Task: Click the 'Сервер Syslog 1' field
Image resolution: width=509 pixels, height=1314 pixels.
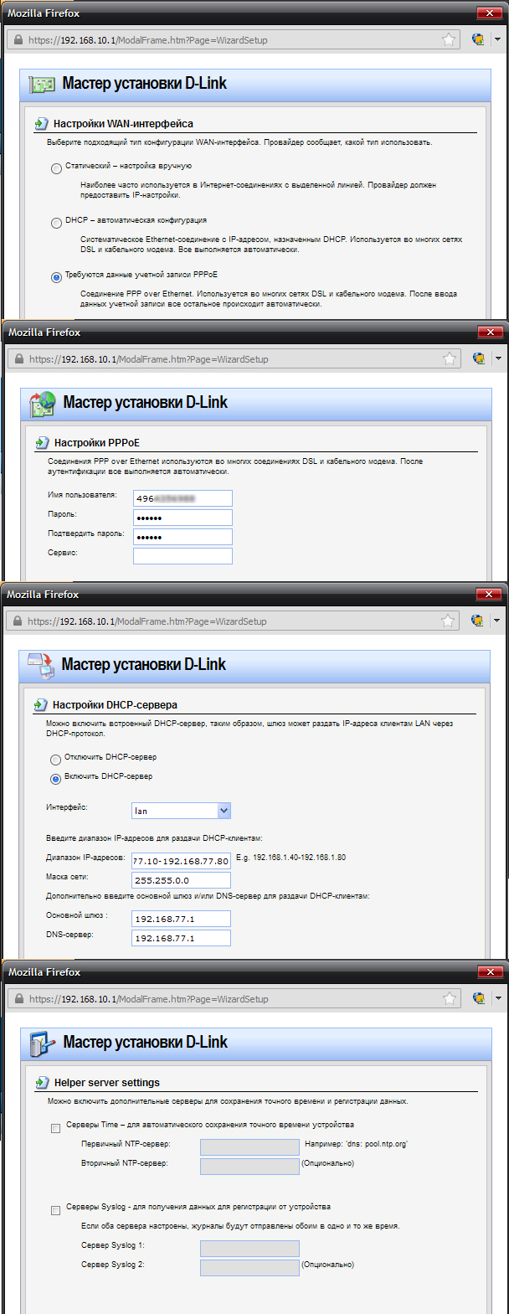Action: [249, 1248]
